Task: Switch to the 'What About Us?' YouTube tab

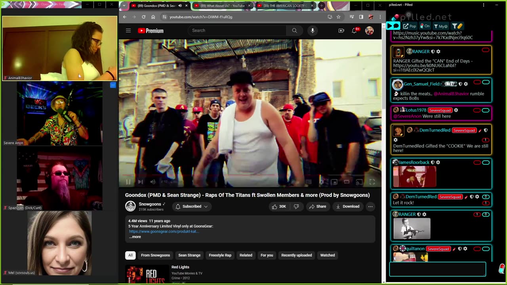Action: (x=222, y=6)
